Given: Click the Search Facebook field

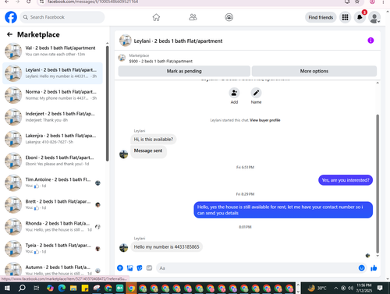Looking at the screenshot, I should pyautogui.click(x=62, y=17).
